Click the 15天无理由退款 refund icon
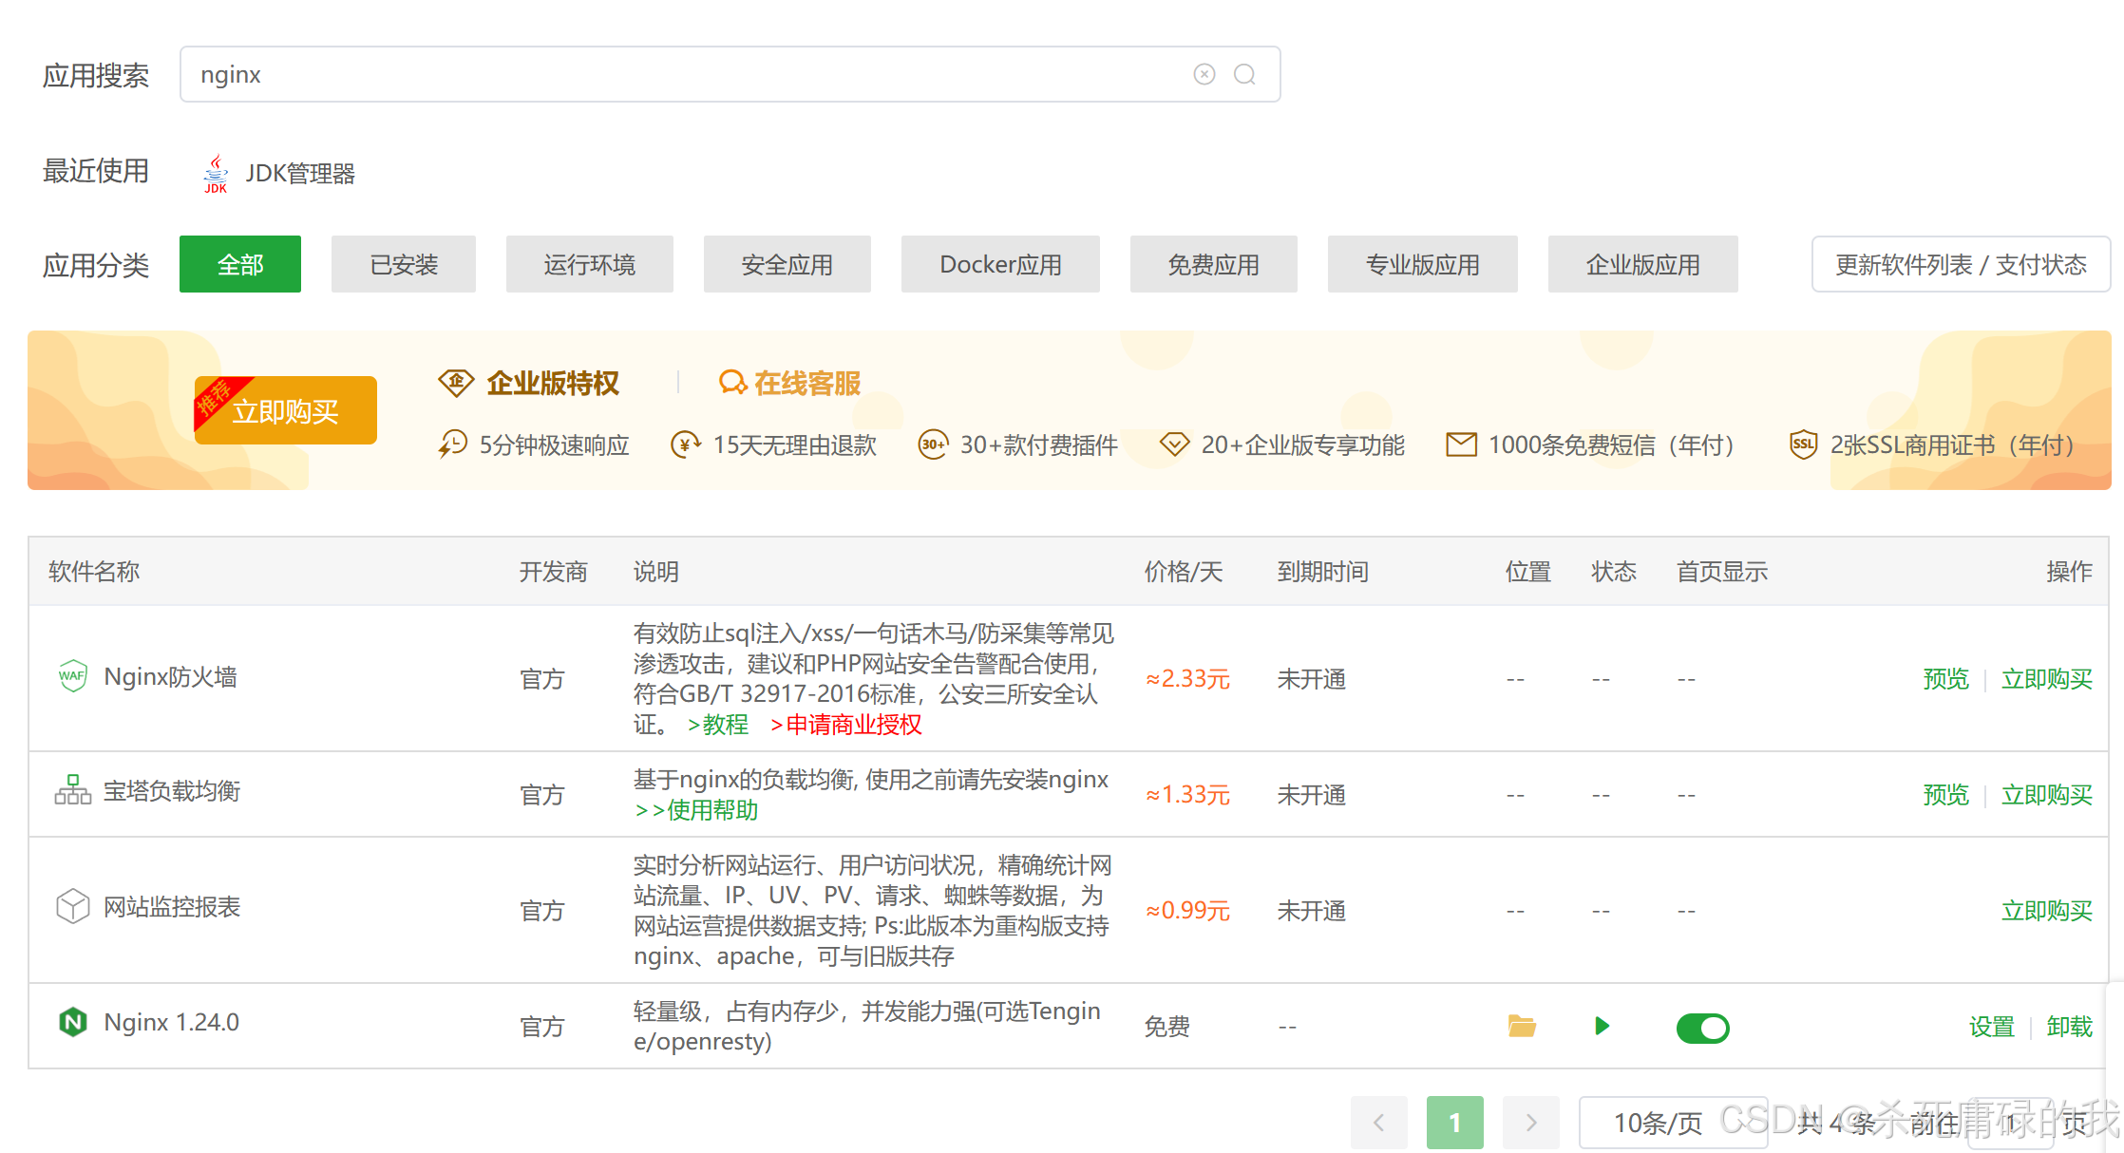The height and width of the screenshot is (1153, 2124). pyautogui.click(x=686, y=444)
